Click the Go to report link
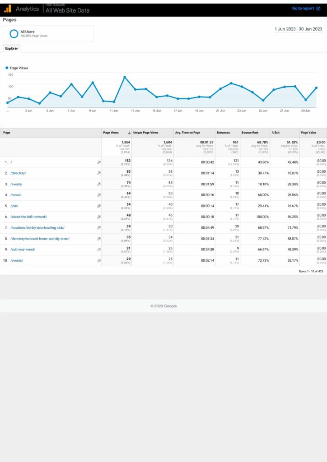This screenshot has width=327, height=462. pos(303,9)
